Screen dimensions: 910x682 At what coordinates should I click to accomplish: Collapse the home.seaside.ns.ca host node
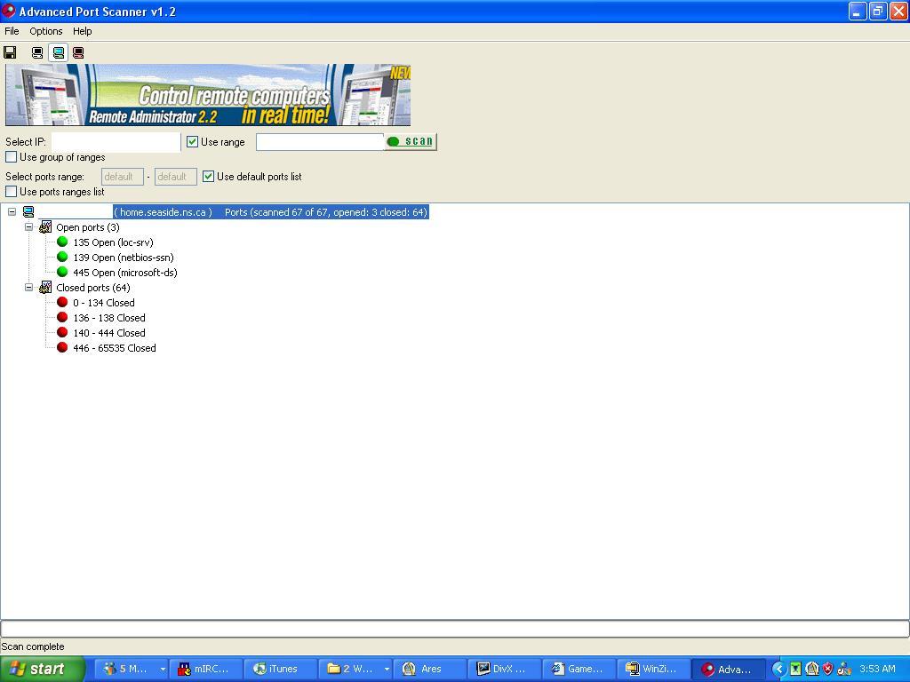[x=12, y=212]
